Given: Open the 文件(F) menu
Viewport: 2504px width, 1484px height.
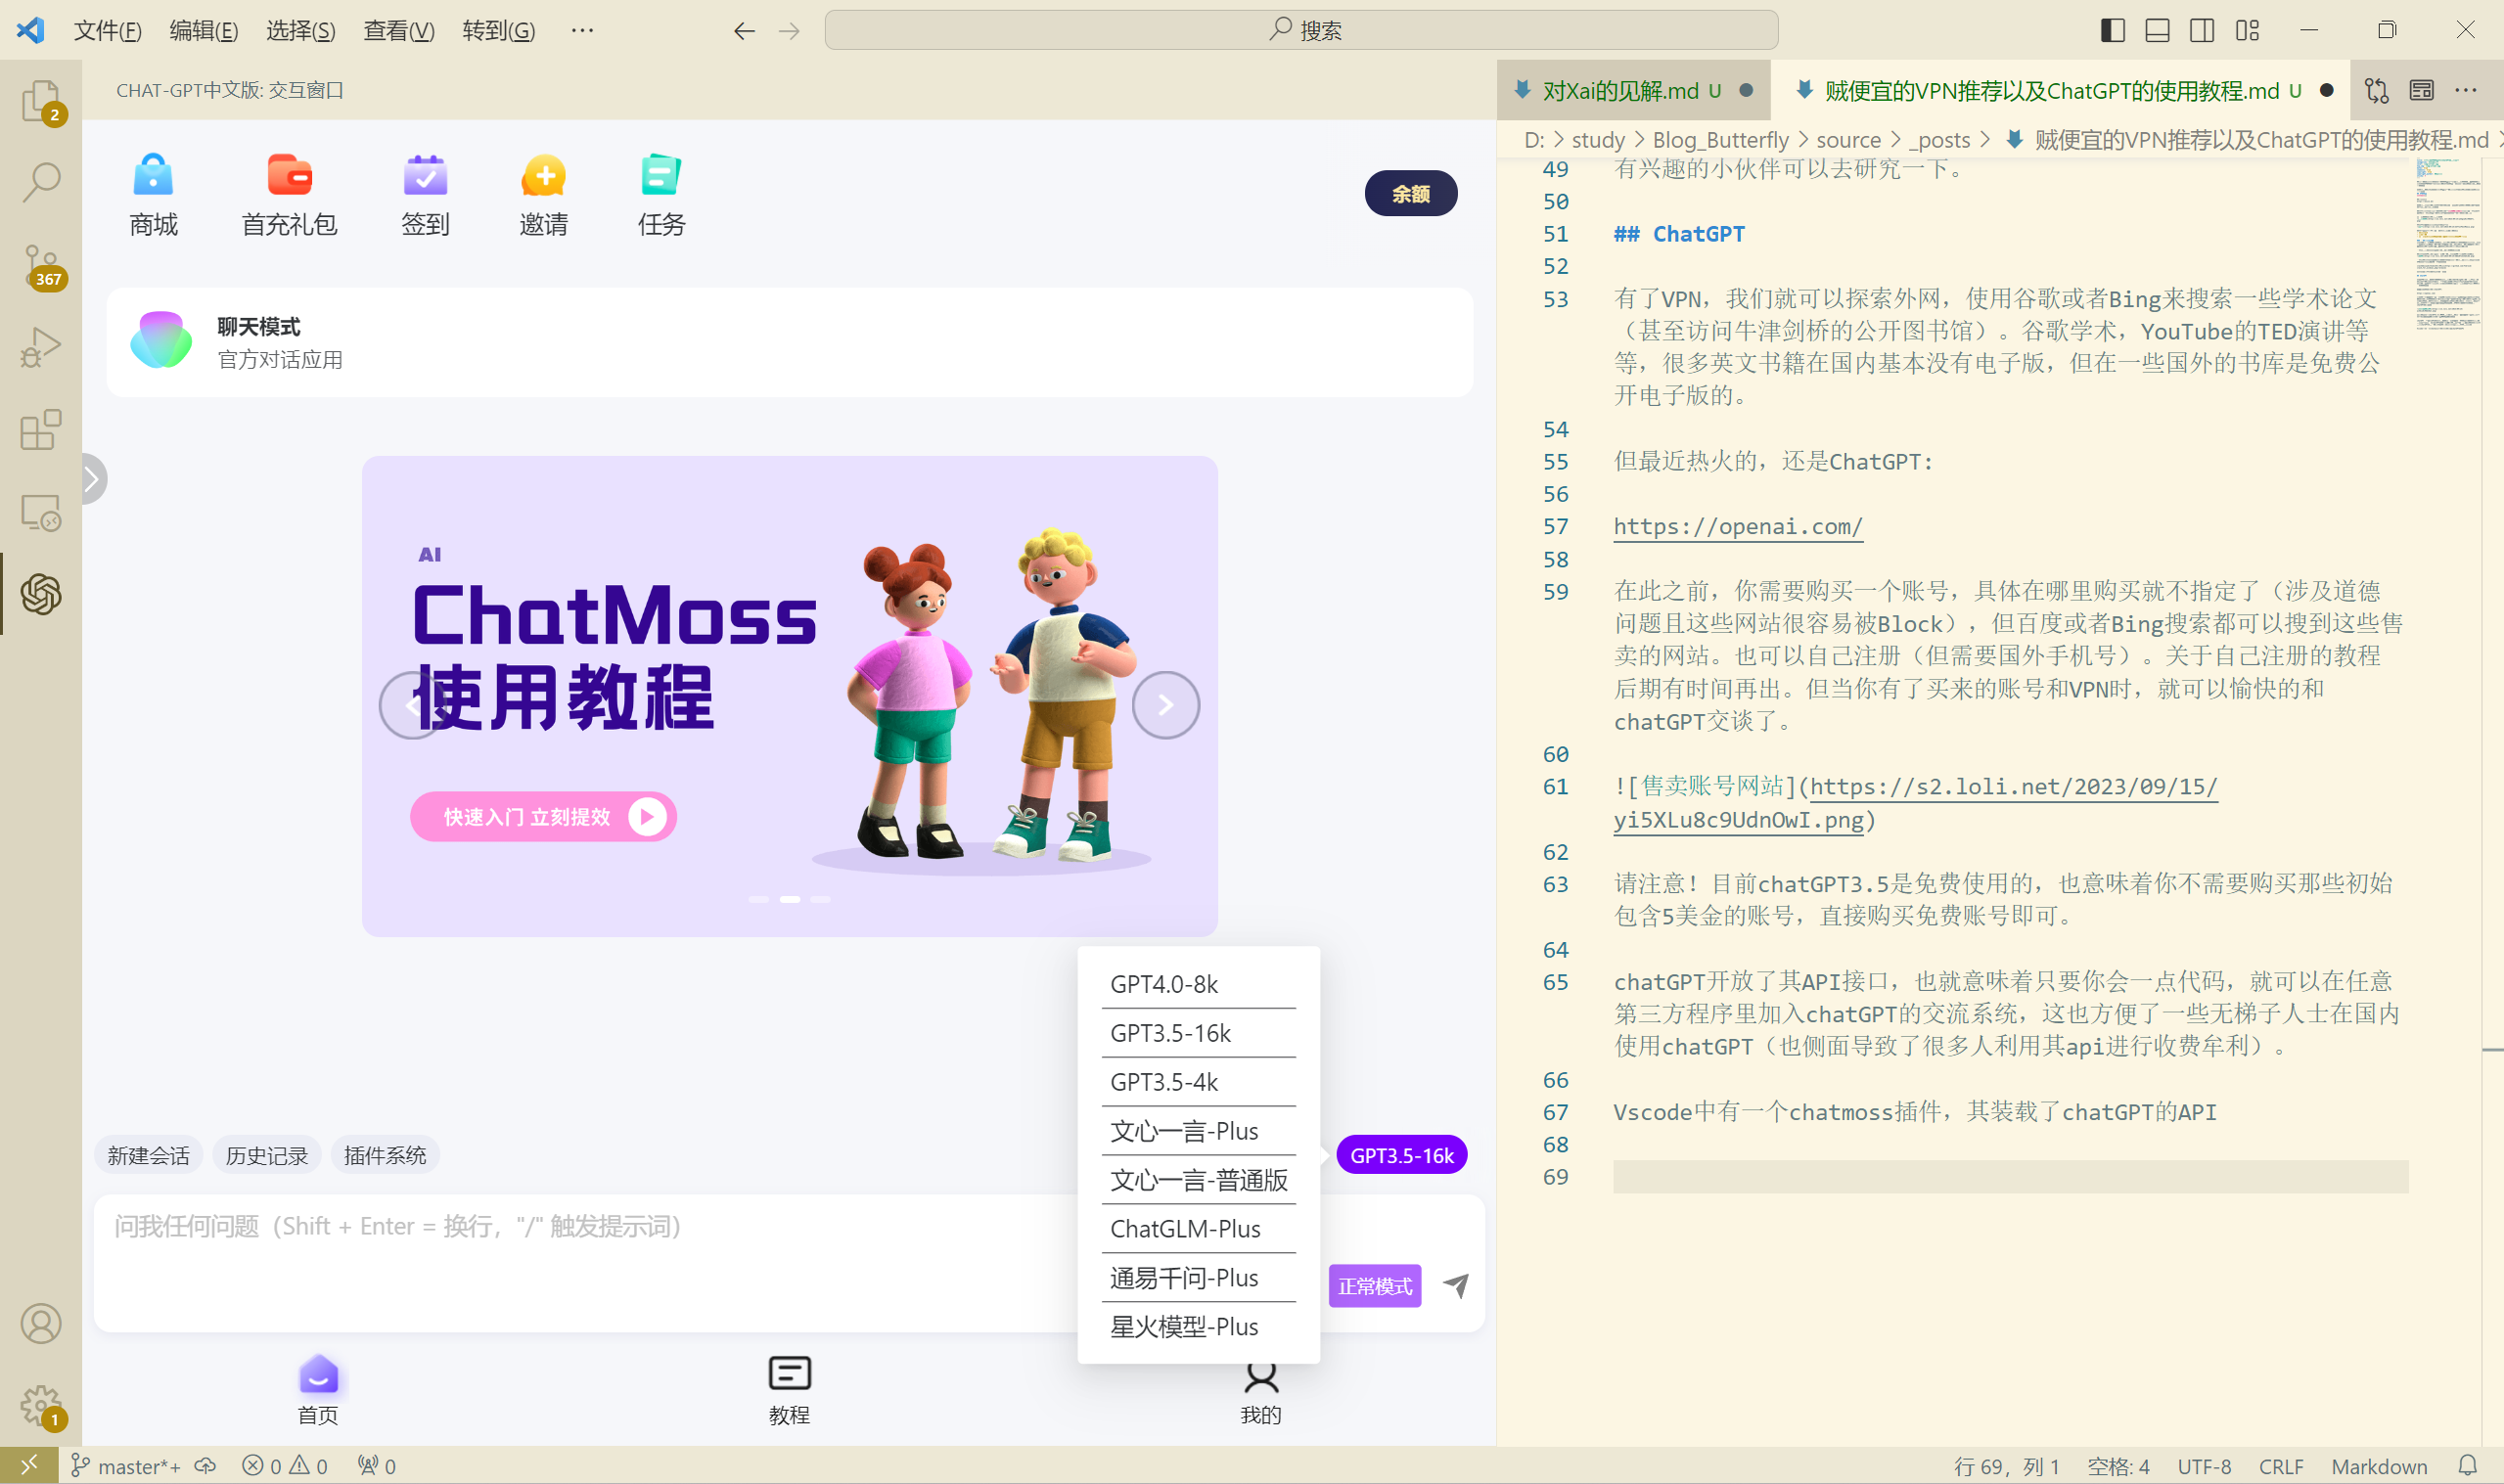Looking at the screenshot, I should (x=108, y=31).
